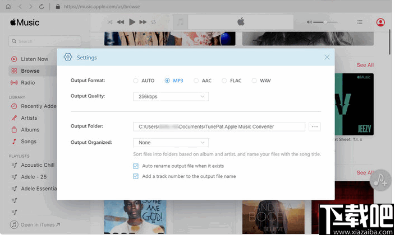The height and width of the screenshot is (235, 395).
Task: Navigate back with the back arrow
Action: tap(20, 7)
